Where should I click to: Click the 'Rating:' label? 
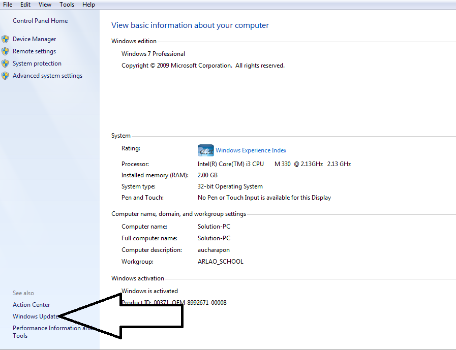point(131,148)
